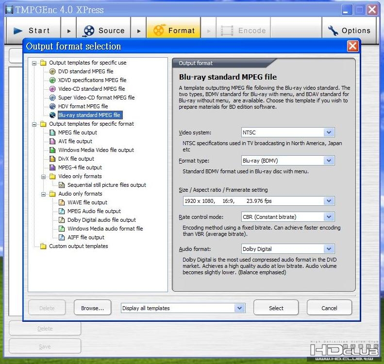Viewport: 384px width, 364px height.
Task: Collapse the Audio only formats node
Action: 43,194
